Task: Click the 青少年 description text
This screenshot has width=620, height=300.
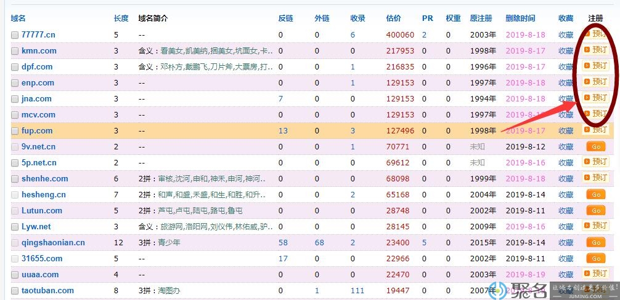Action: (169, 242)
